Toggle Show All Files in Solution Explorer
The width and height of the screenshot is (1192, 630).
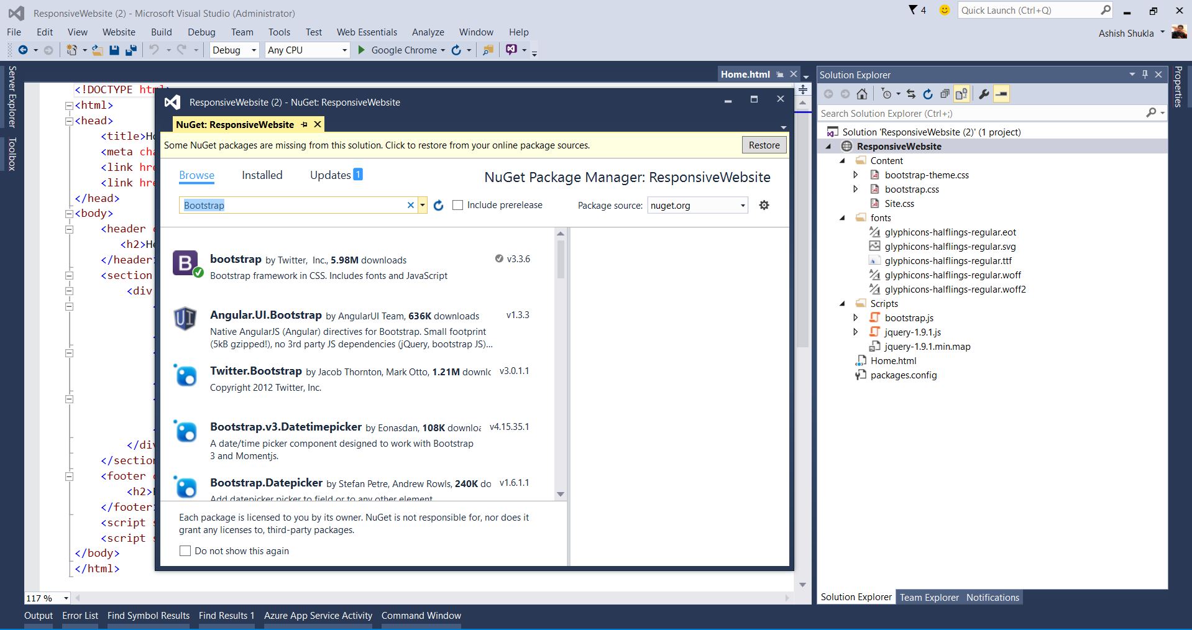click(x=961, y=94)
